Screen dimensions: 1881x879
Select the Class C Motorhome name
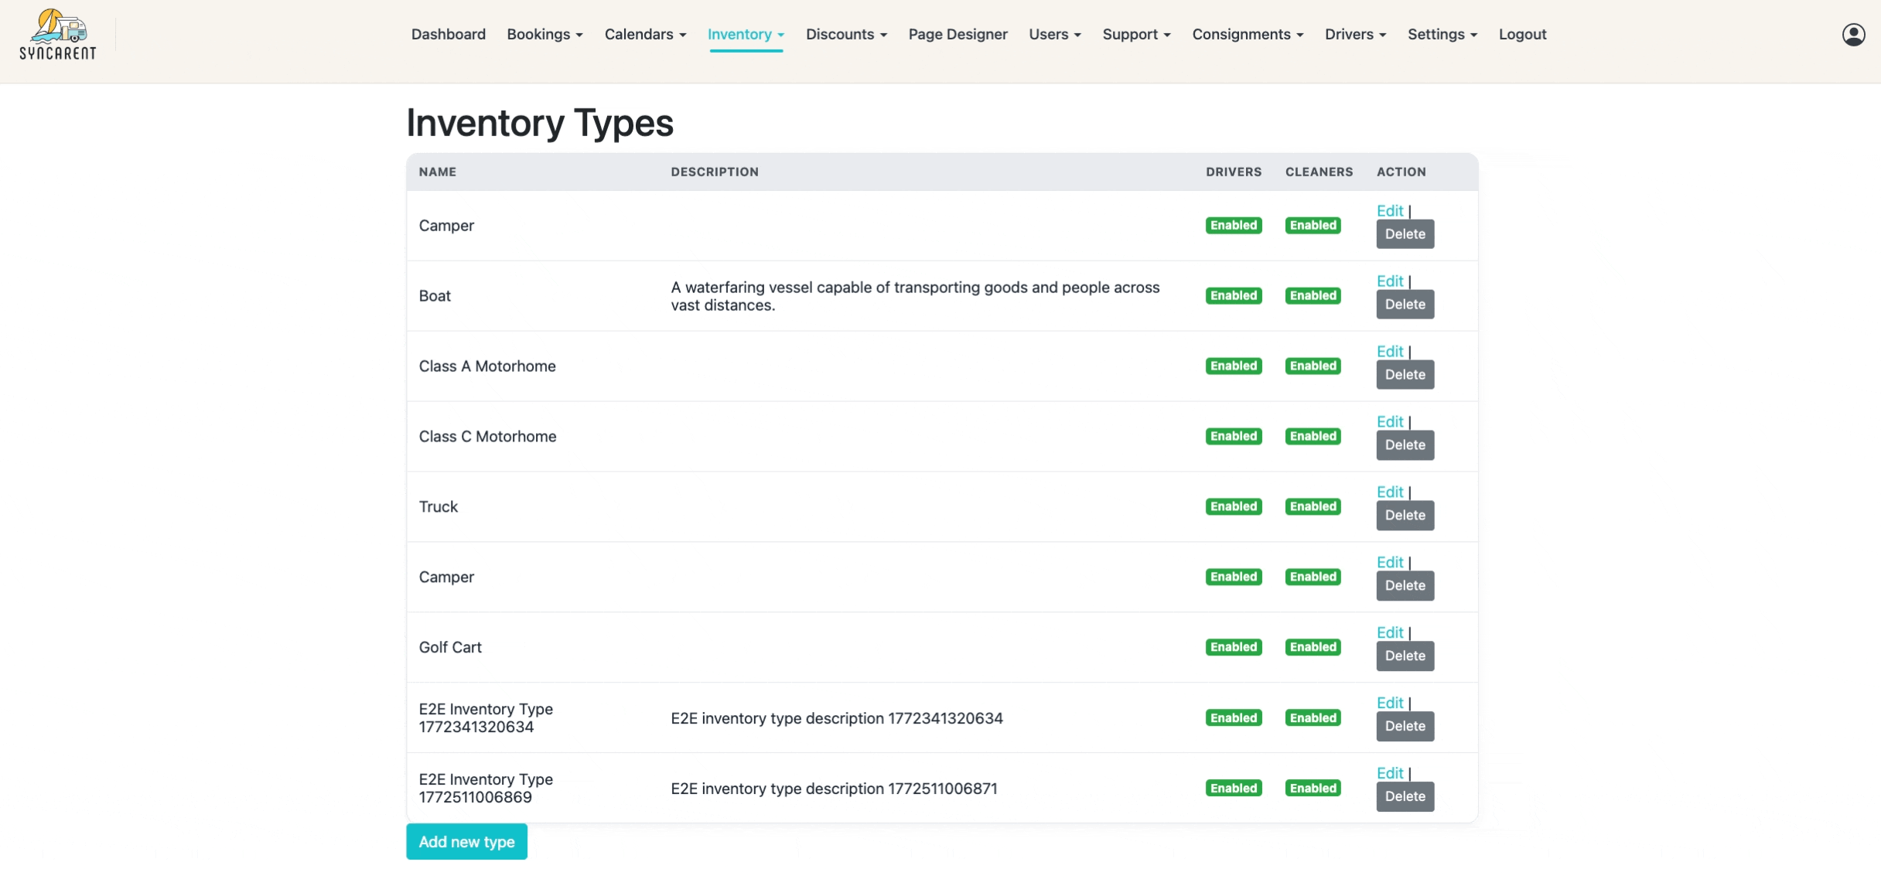(487, 437)
